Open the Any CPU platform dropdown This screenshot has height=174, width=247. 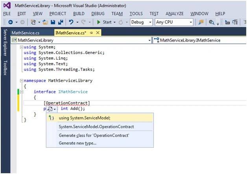click(x=174, y=22)
